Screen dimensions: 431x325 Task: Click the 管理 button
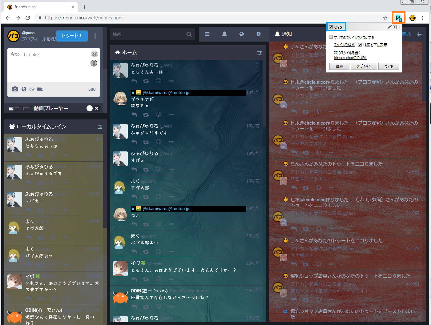pyautogui.click(x=339, y=66)
